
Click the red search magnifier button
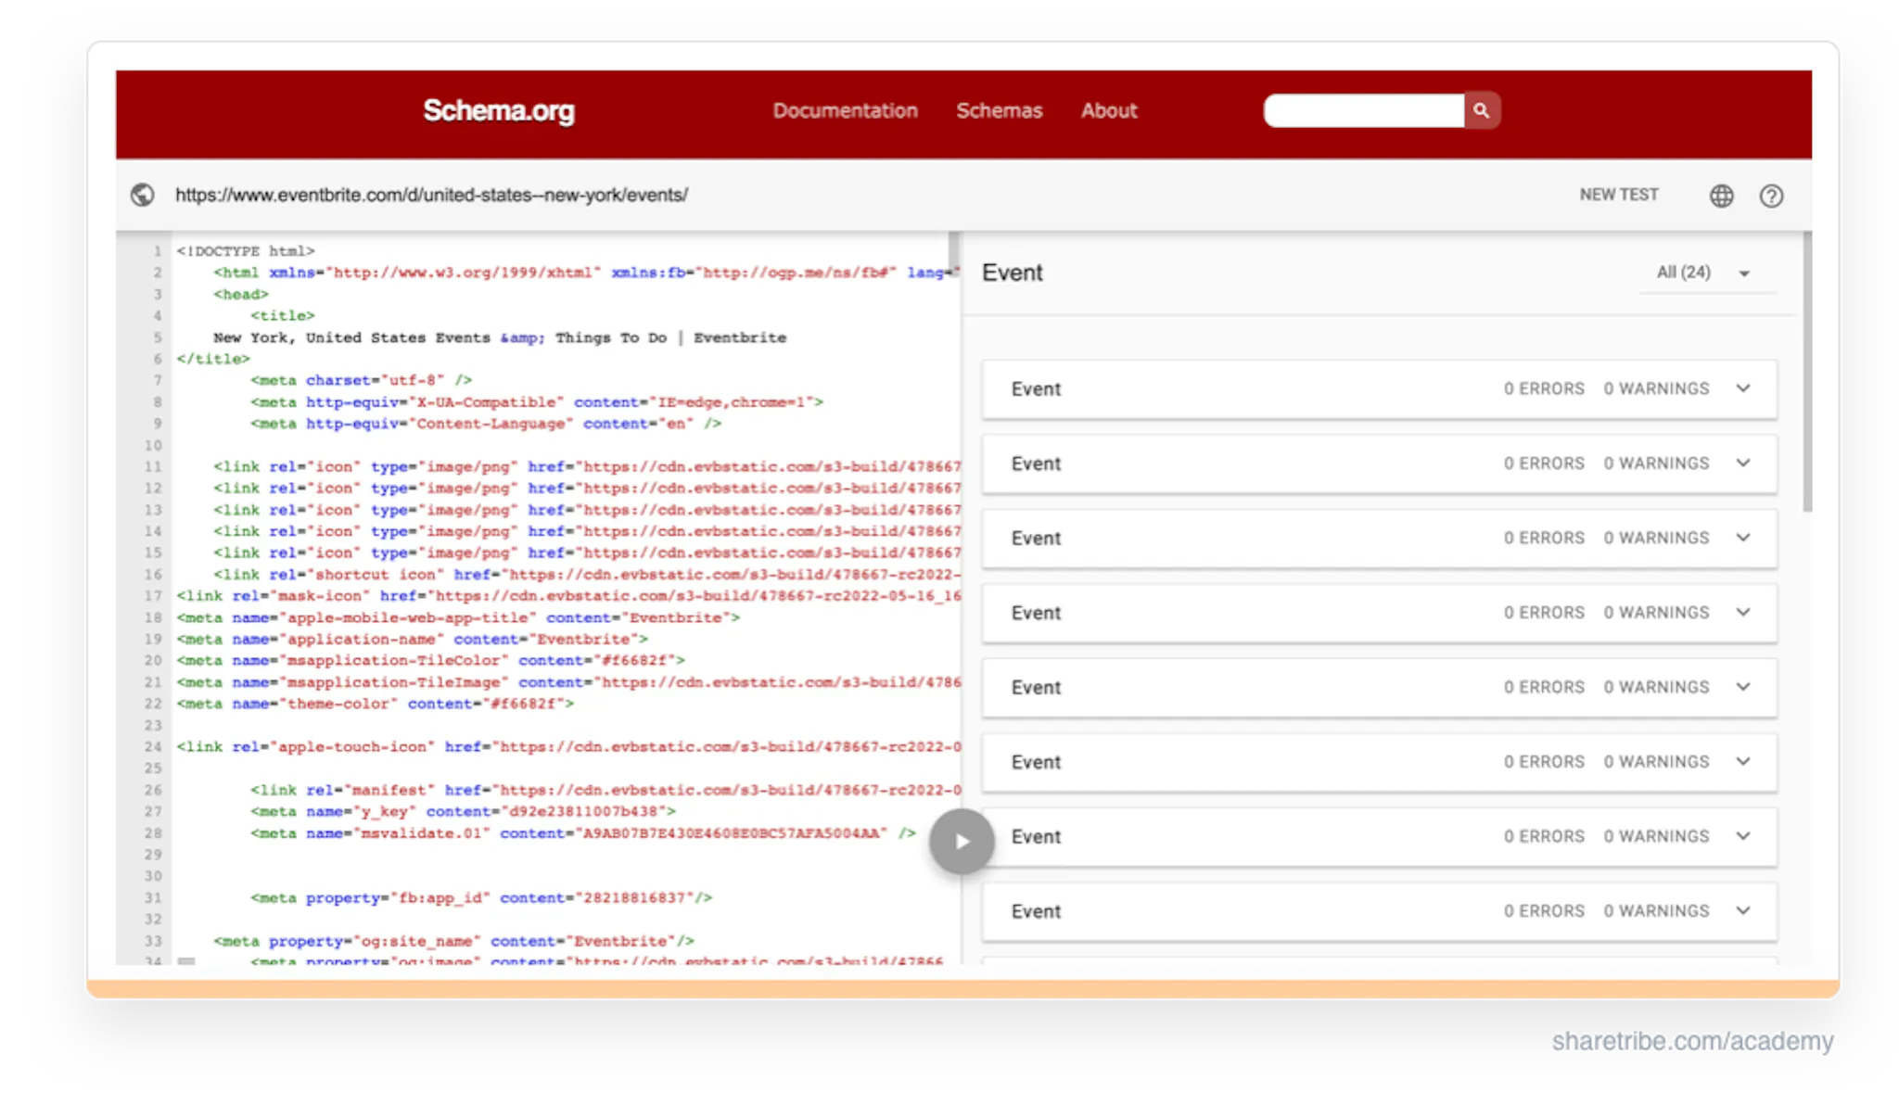click(1481, 110)
